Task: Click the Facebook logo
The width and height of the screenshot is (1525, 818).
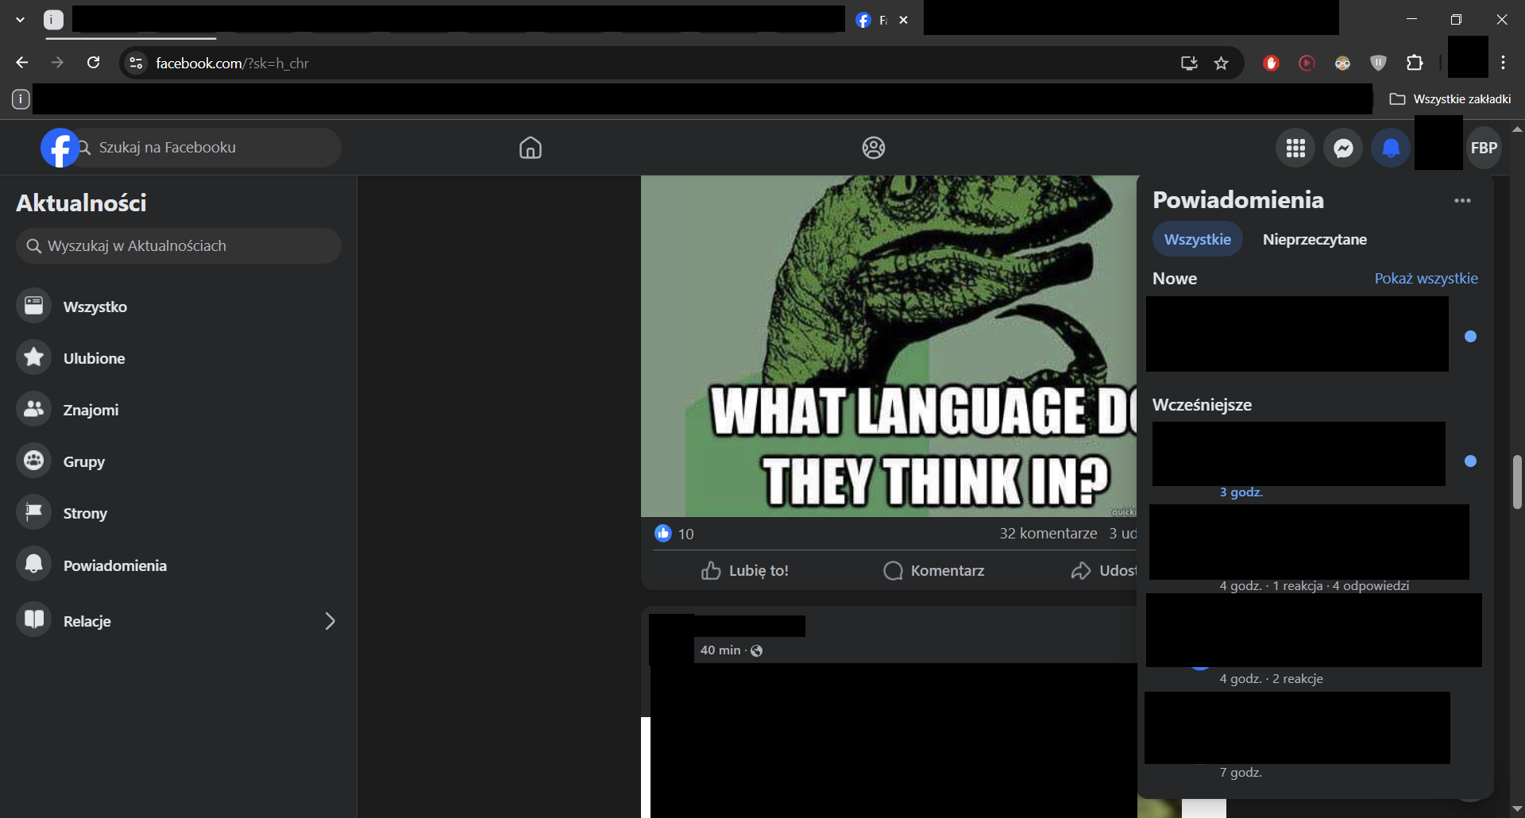Action: [x=60, y=147]
